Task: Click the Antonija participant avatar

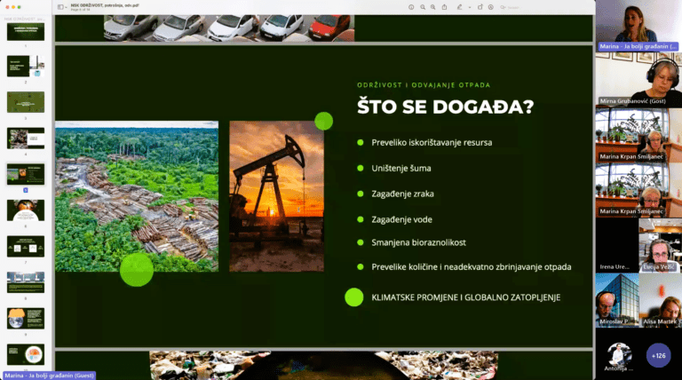Action: (619, 354)
